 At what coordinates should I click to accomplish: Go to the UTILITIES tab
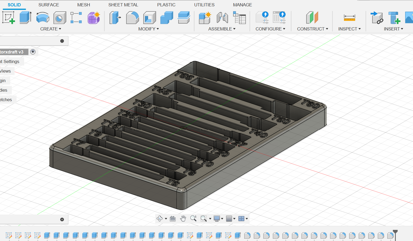click(x=204, y=5)
